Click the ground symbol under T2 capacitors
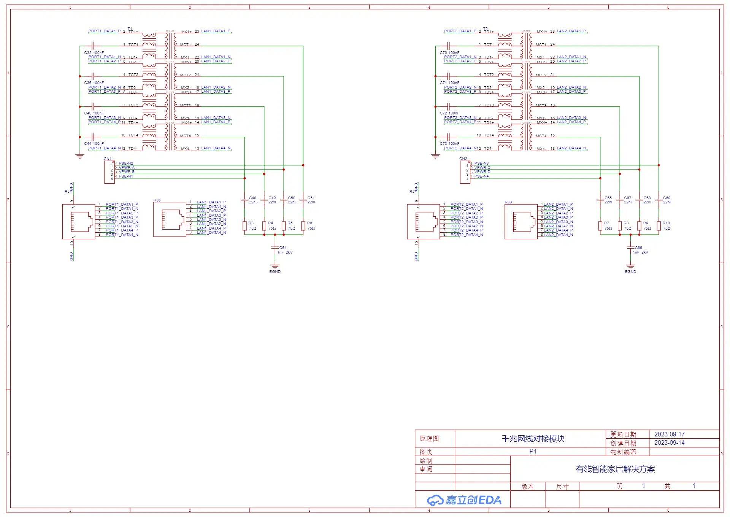 tap(435, 156)
